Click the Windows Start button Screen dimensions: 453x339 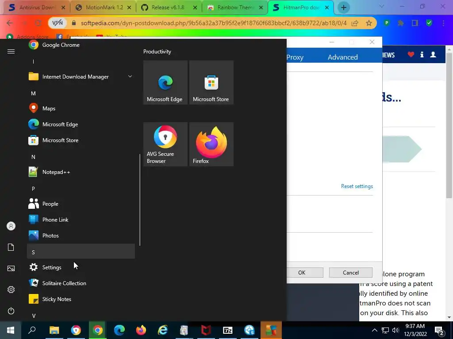[11, 330]
